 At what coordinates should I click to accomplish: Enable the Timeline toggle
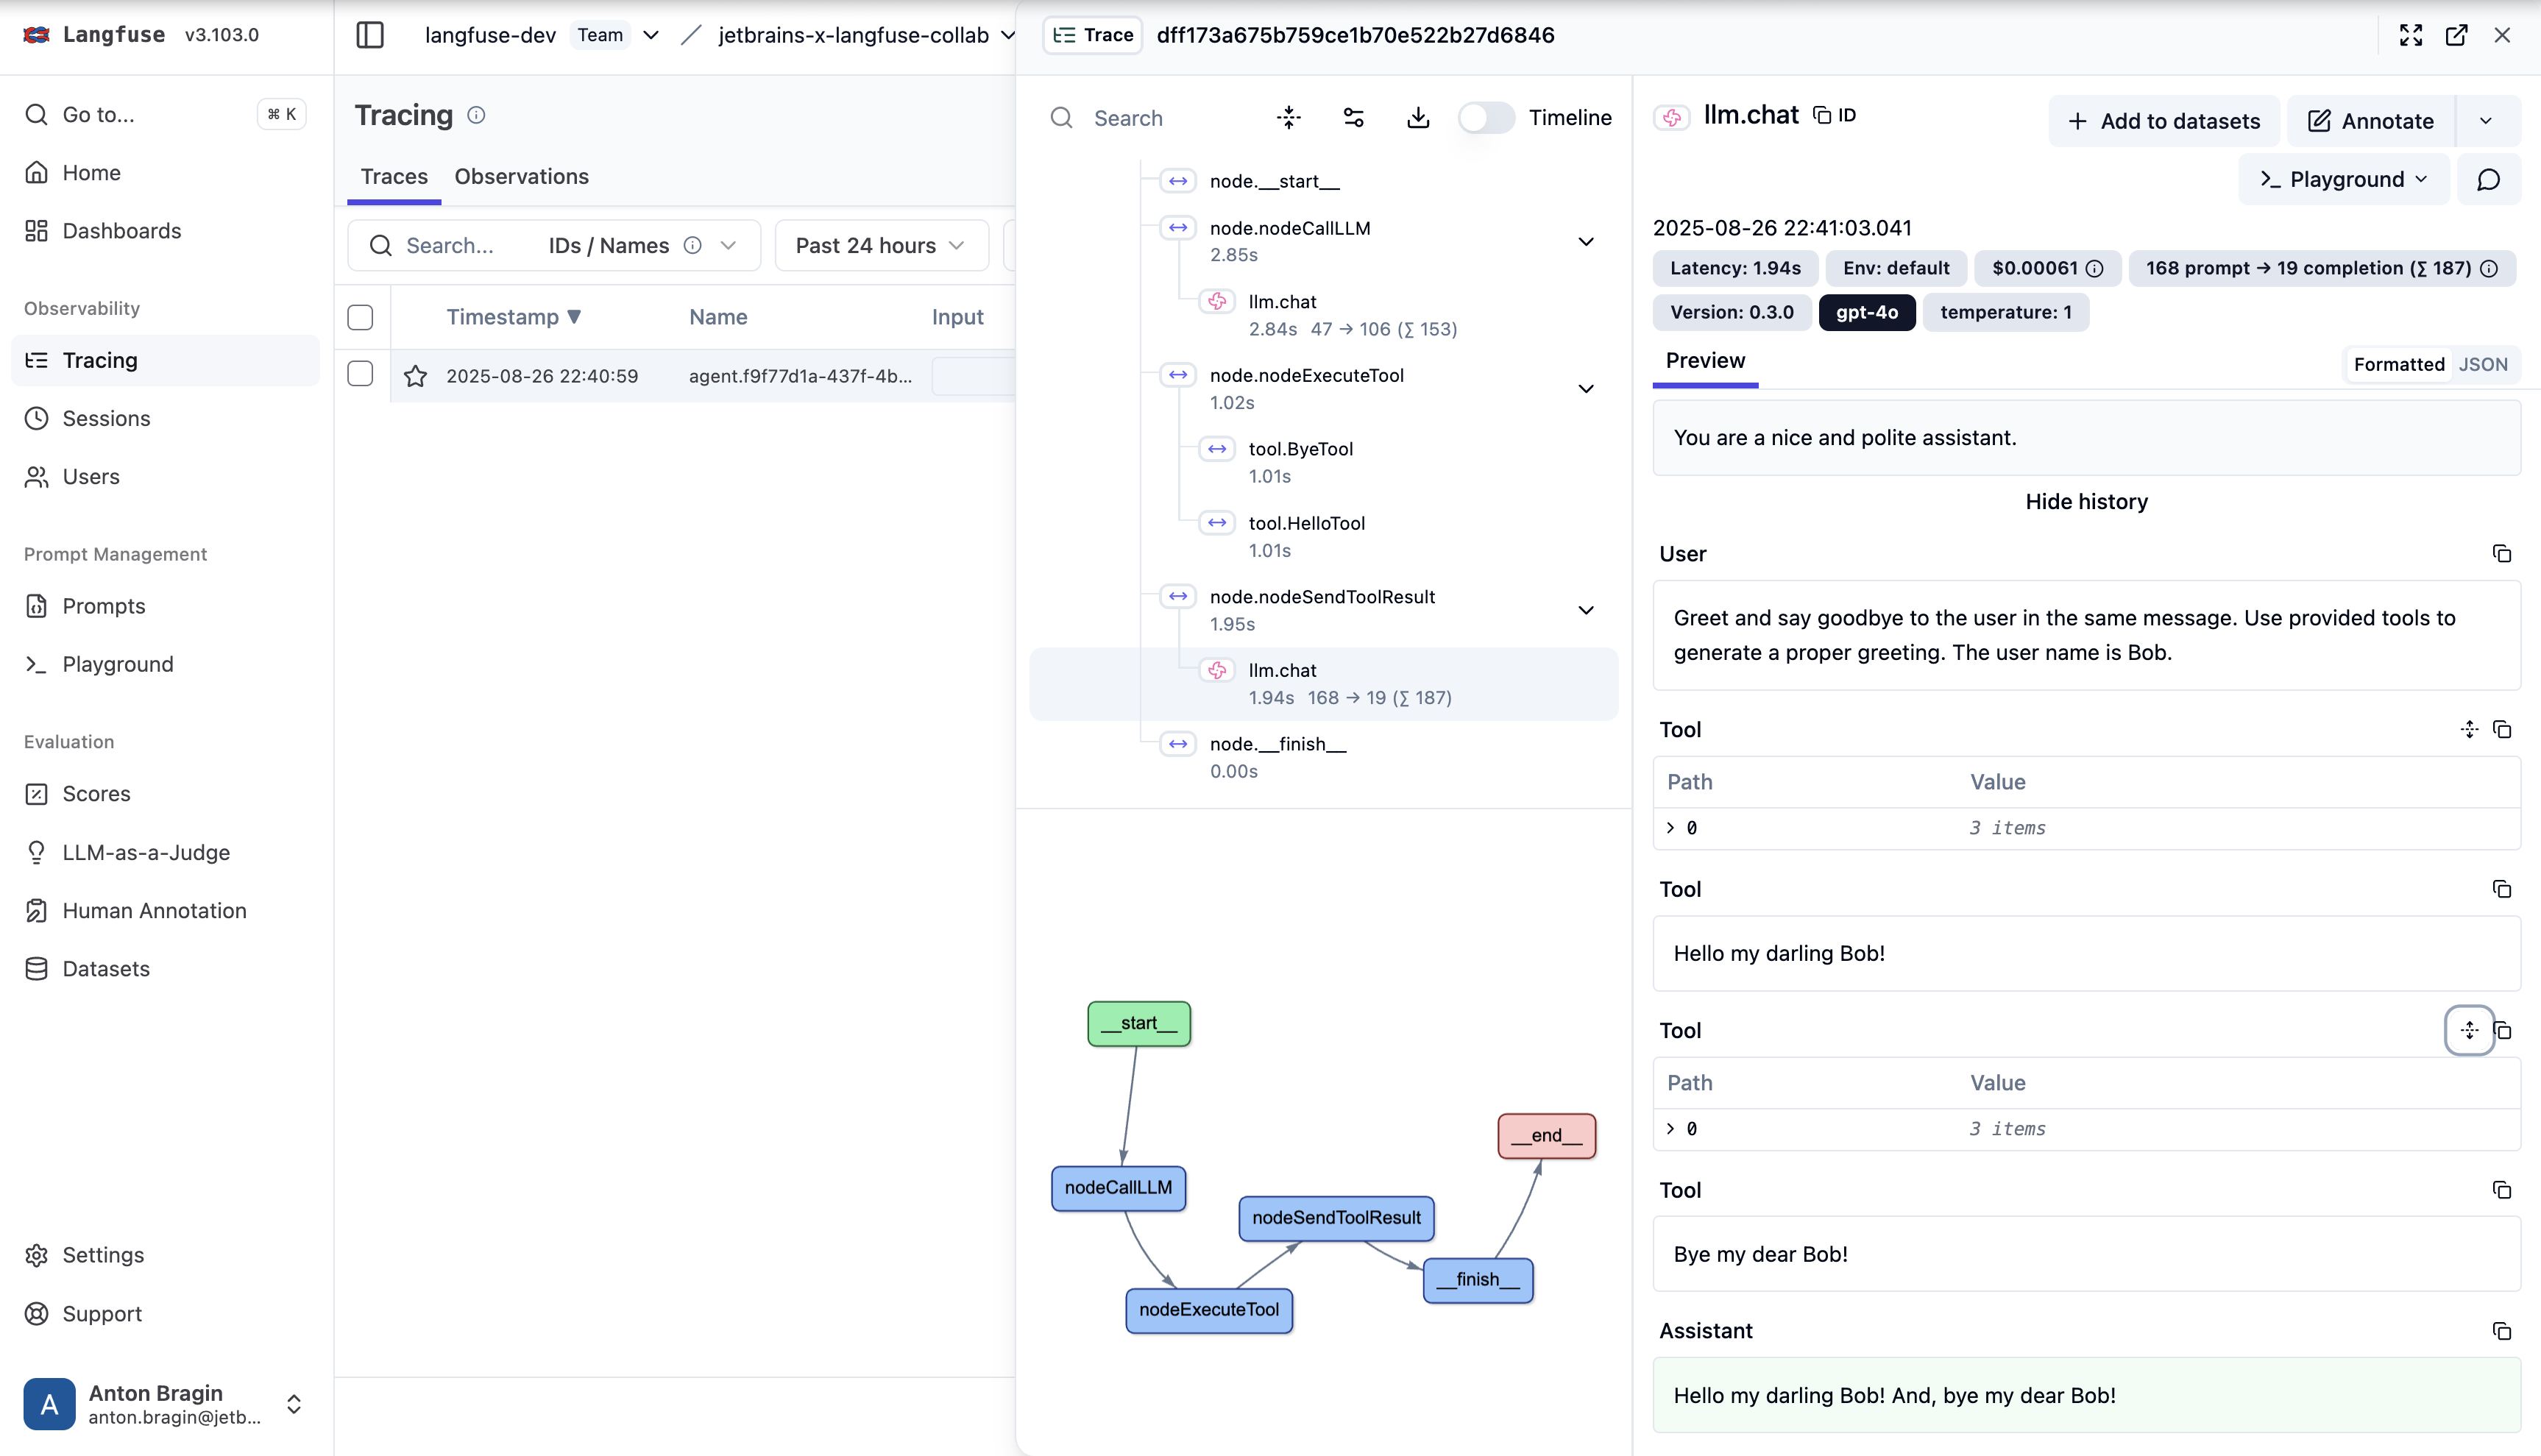point(1485,118)
